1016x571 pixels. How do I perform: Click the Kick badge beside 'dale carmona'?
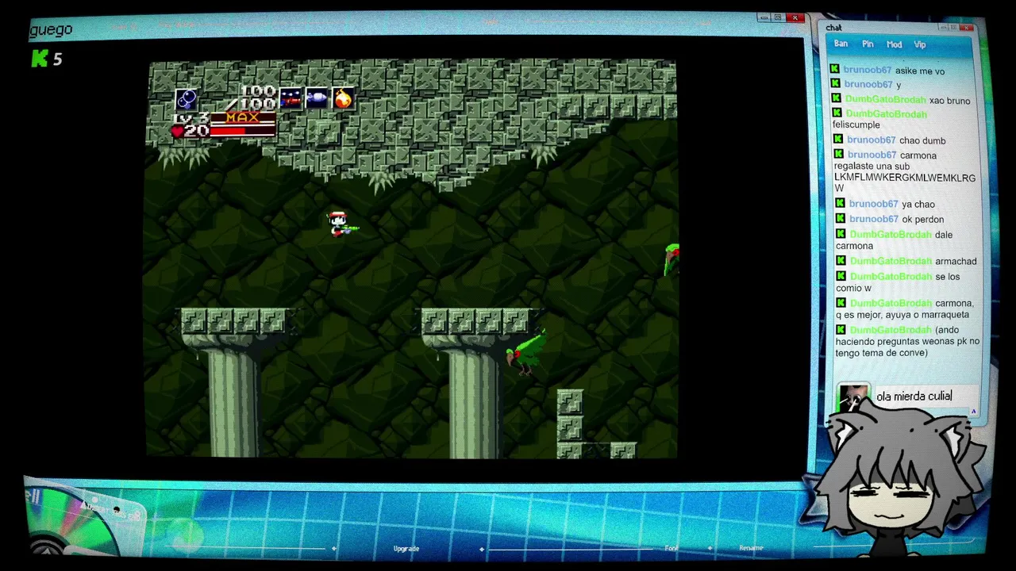tap(841, 234)
